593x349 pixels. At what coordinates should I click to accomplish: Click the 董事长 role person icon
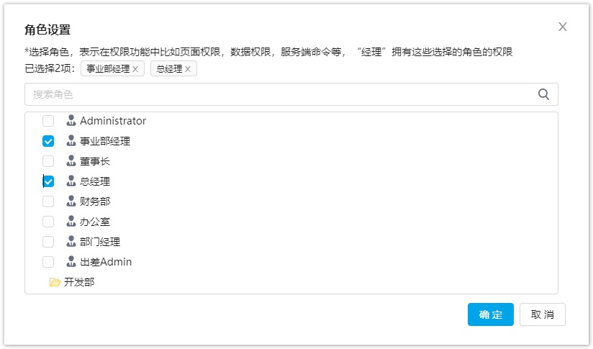71,161
